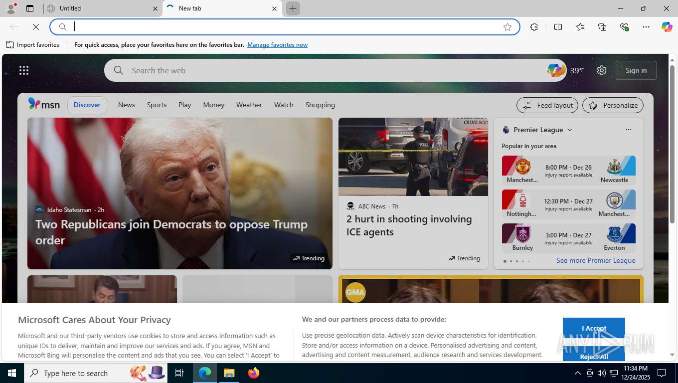The width and height of the screenshot is (678, 383).
Task: Open Premier League card more options
Action: (628, 130)
